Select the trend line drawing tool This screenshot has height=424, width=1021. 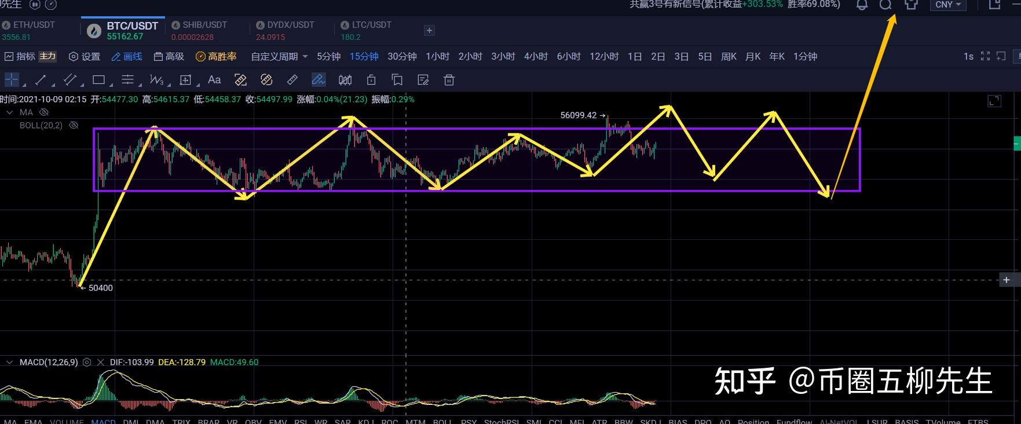[x=41, y=80]
